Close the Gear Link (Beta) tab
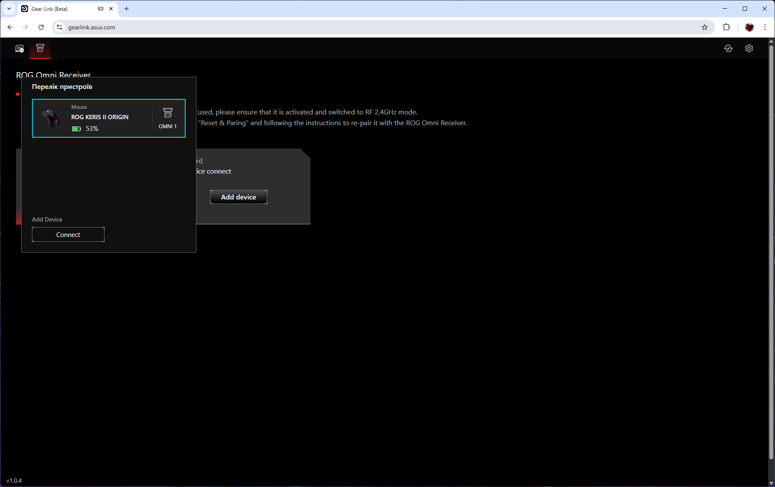Viewport: 775px width, 487px height. click(111, 9)
